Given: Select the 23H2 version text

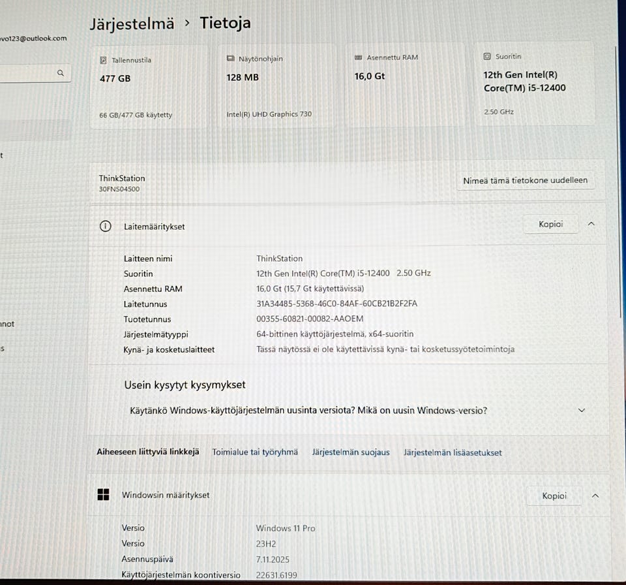Looking at the screenshot, I should (266, 544).
